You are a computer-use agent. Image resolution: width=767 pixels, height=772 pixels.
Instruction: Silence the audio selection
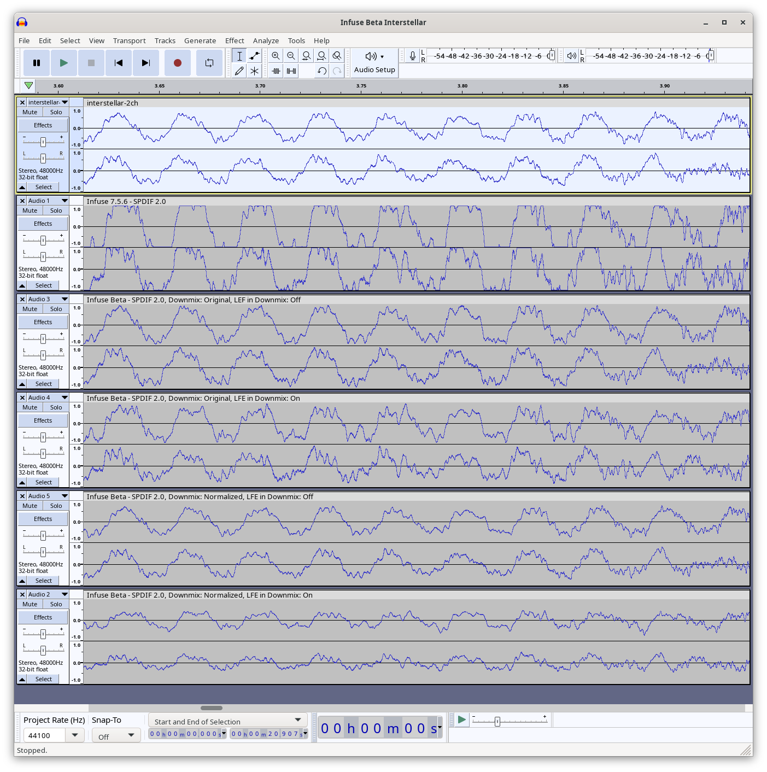tap(291, 71)
